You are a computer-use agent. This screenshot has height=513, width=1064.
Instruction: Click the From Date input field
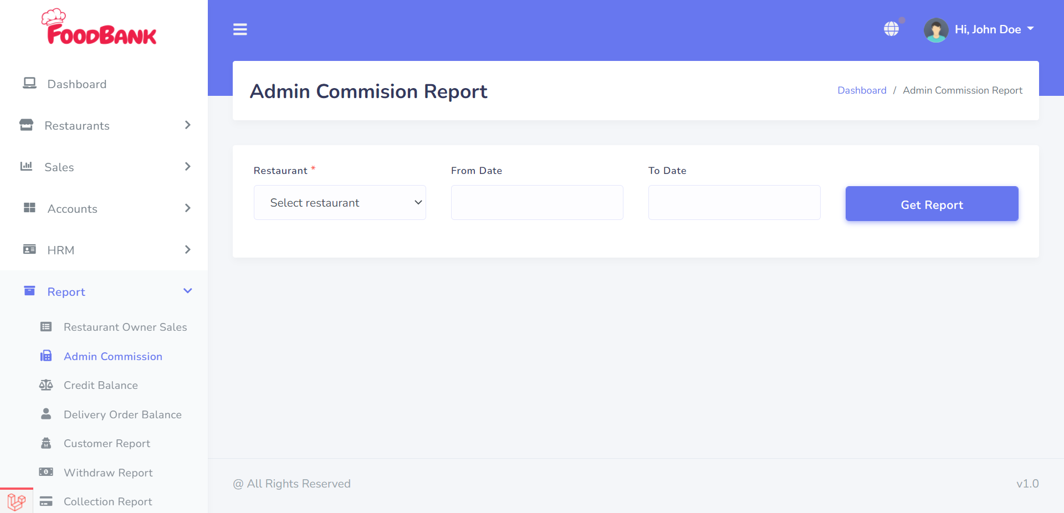(x=537, y=203)
